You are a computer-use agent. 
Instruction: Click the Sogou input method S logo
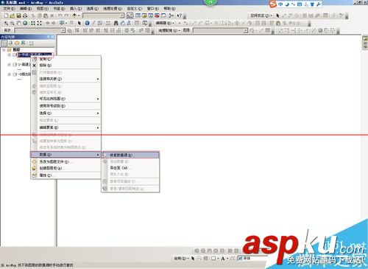[x=273, y=4]
